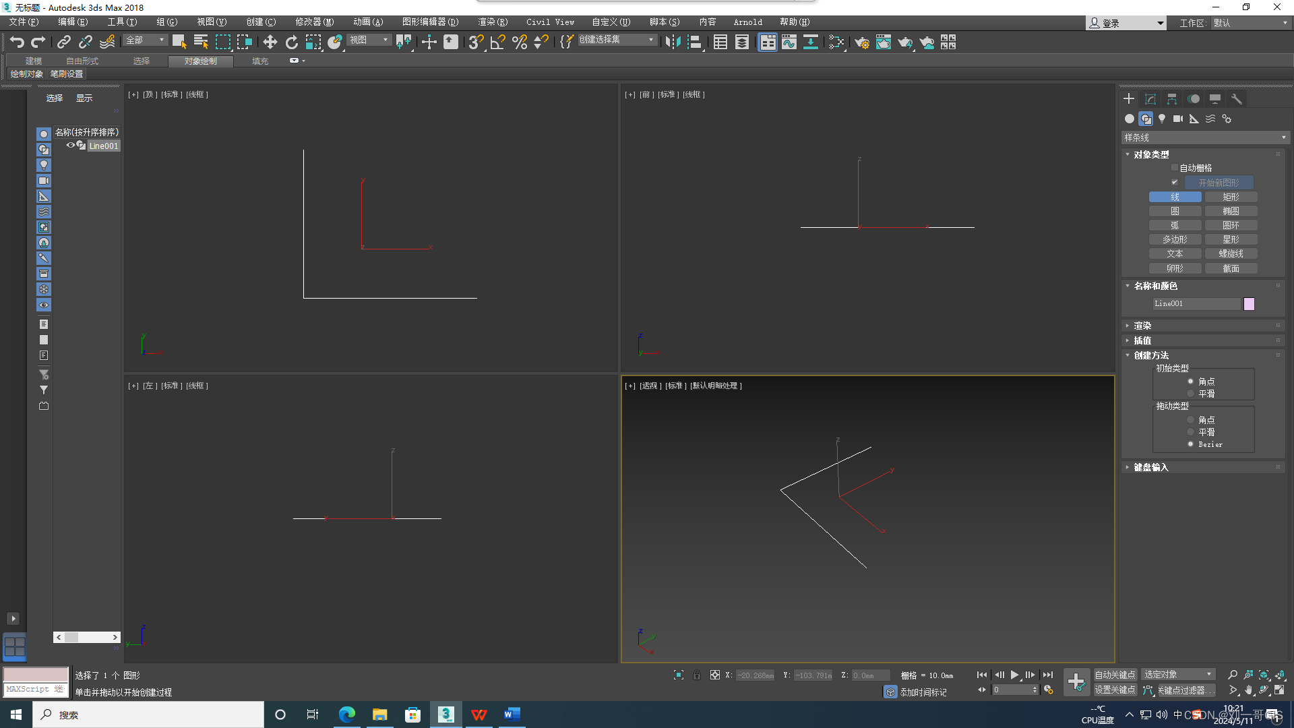Select the Move transform tool

270,42
